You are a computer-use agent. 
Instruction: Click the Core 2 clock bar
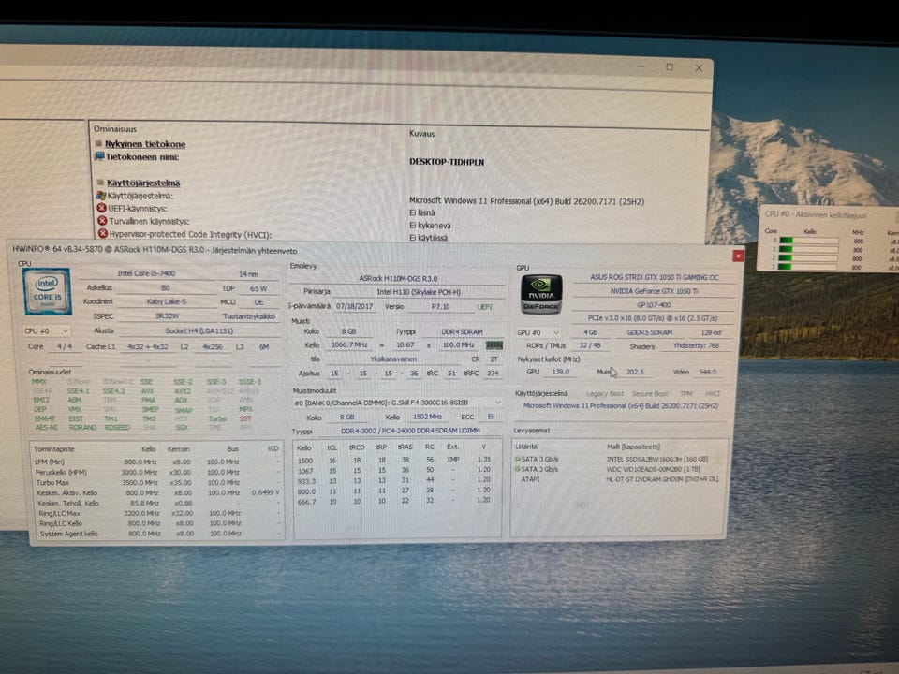[x=809, y=258]
